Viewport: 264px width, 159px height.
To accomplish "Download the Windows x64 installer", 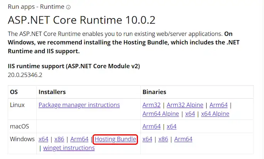I will tap(44, 139).
